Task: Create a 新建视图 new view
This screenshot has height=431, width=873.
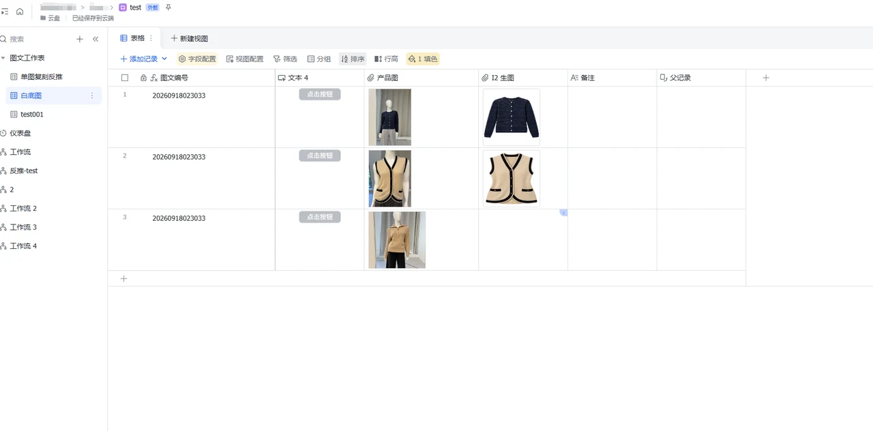Action: 189,39
